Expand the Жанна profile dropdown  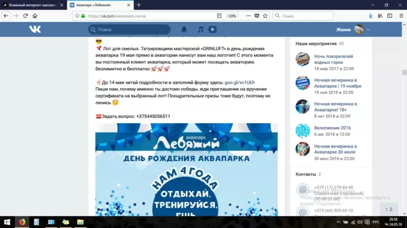click(x=368, y=30)
